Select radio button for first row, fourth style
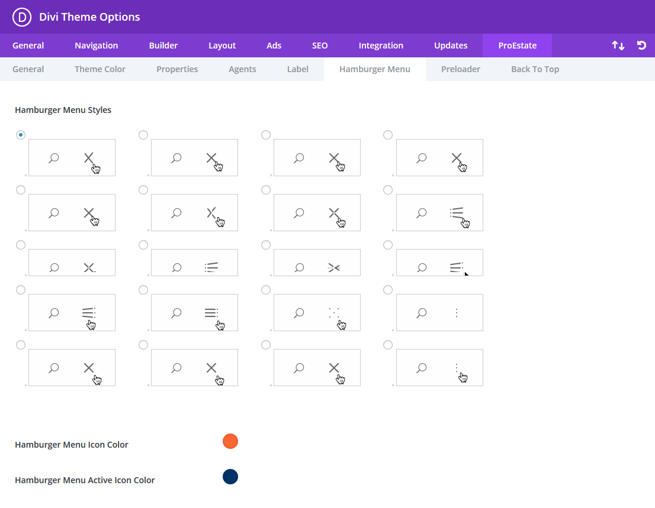Viewport: 655px width, 508px height. tap(388, 135)
